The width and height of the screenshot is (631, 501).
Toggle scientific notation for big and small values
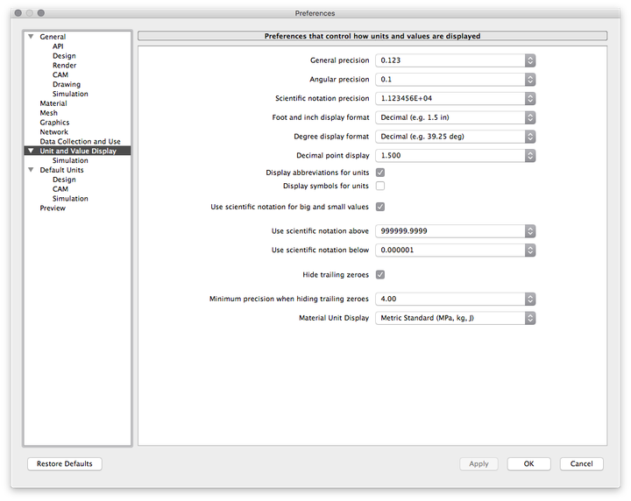[x=380, y=207]
